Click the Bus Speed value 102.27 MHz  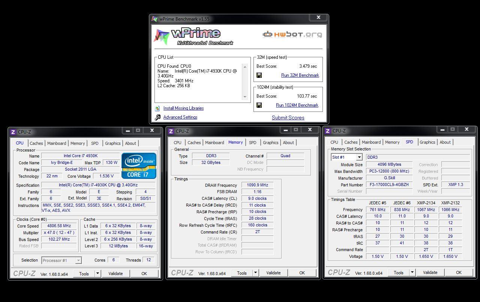[x=59, y=240]
